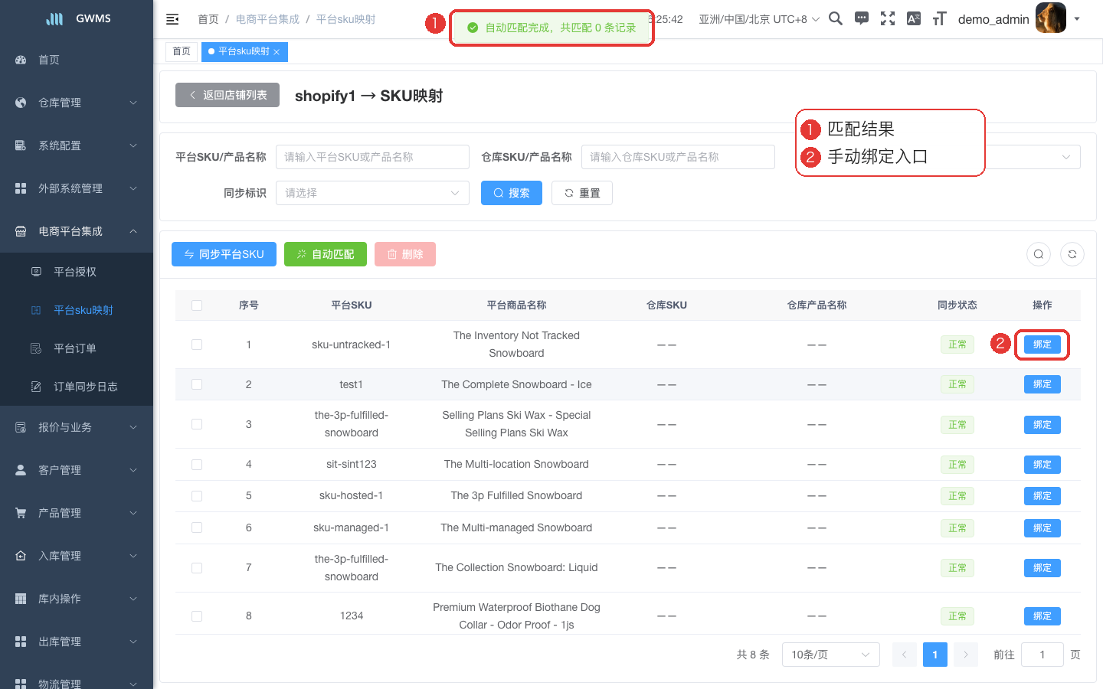Expand the 产品管理 sidebar menu

[x=77, y=513]
